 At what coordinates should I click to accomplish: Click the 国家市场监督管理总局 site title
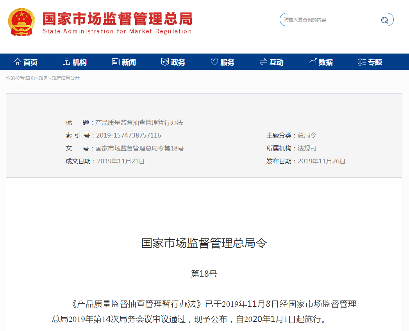(x=117, y=18)
